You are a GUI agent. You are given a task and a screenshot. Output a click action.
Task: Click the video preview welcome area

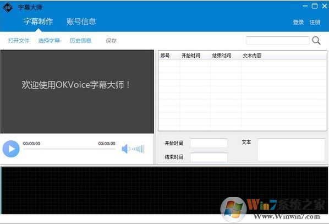pyautogui.click(x=77, y=91)
